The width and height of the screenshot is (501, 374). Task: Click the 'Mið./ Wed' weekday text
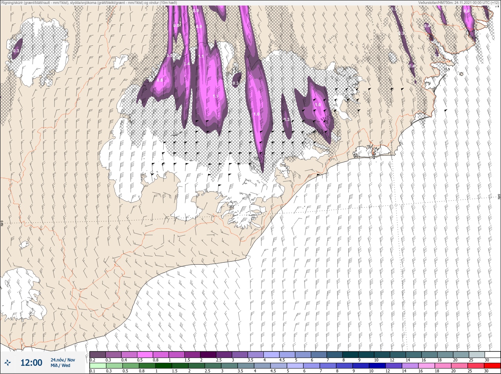point(60,365)
